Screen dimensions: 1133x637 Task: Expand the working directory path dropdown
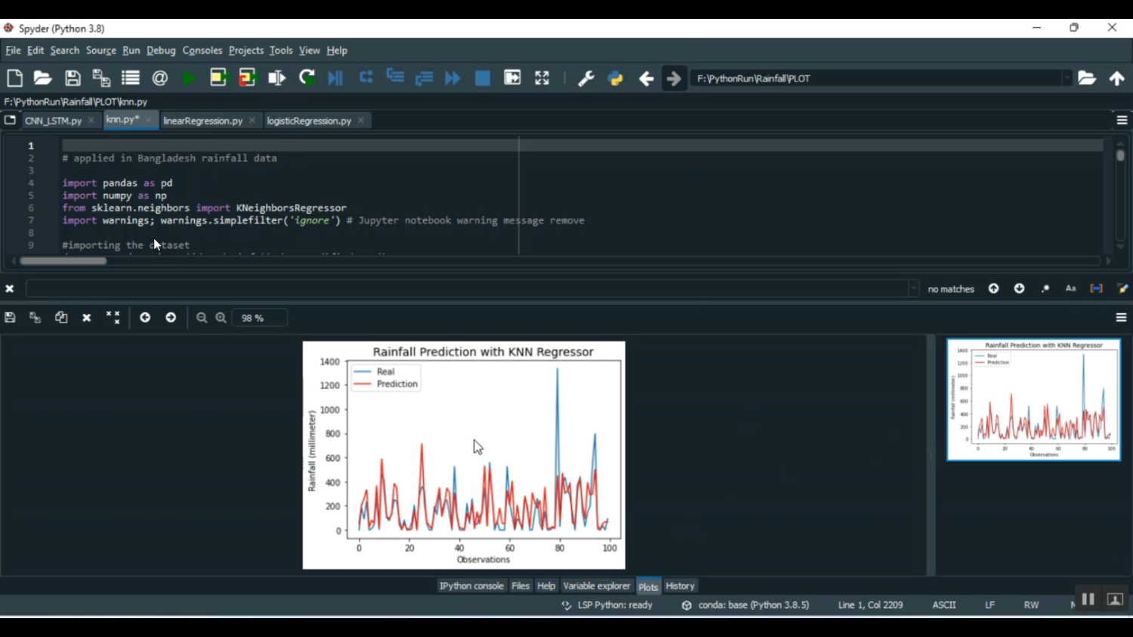click(1067, 78)
